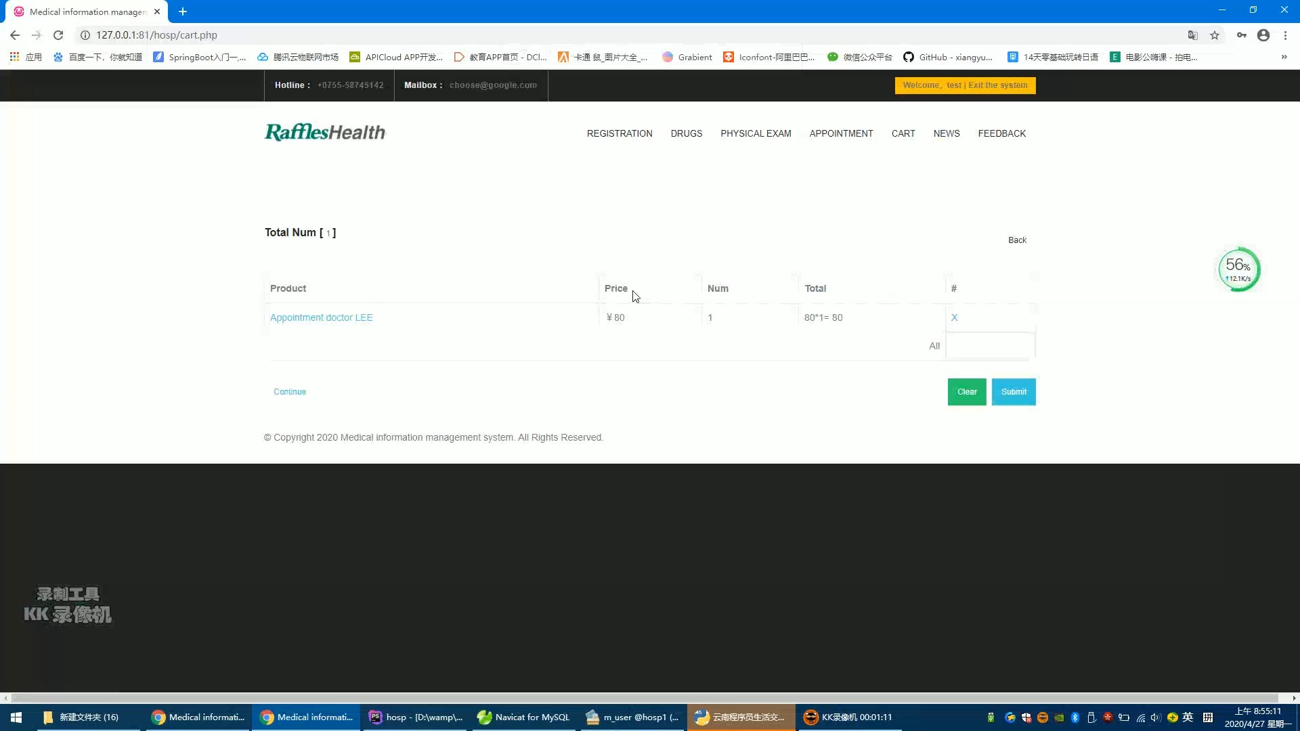1300x731 pixels.
Task: Close the Medical information tab
Action: [157, 12]
